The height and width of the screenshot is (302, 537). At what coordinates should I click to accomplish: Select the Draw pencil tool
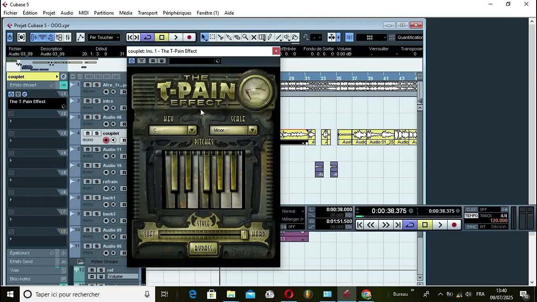click(270, 37)
